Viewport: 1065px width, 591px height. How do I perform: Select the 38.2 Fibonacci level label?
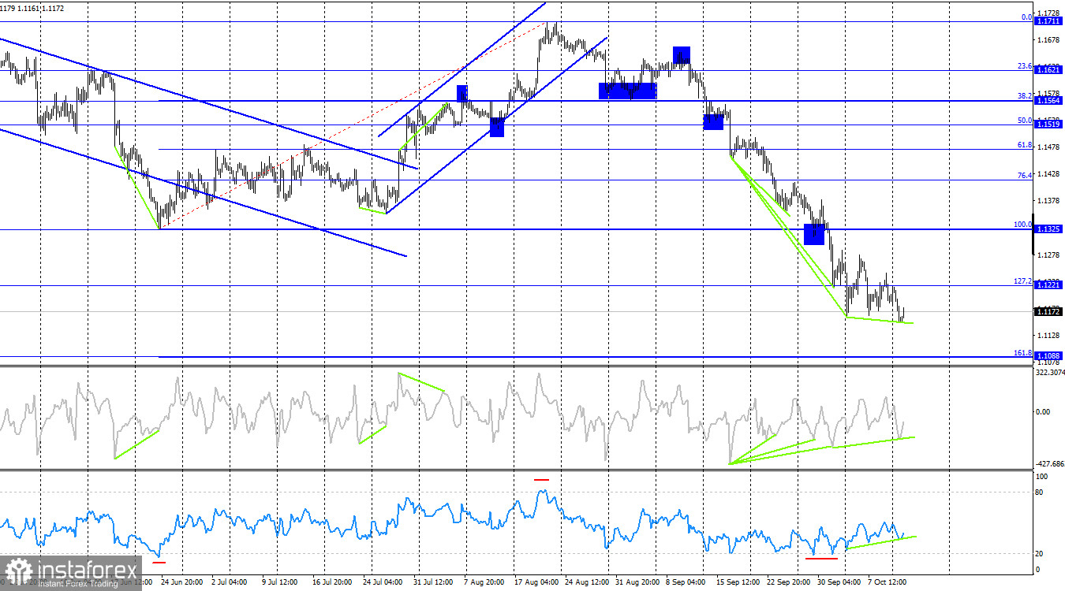point(1024,96)
